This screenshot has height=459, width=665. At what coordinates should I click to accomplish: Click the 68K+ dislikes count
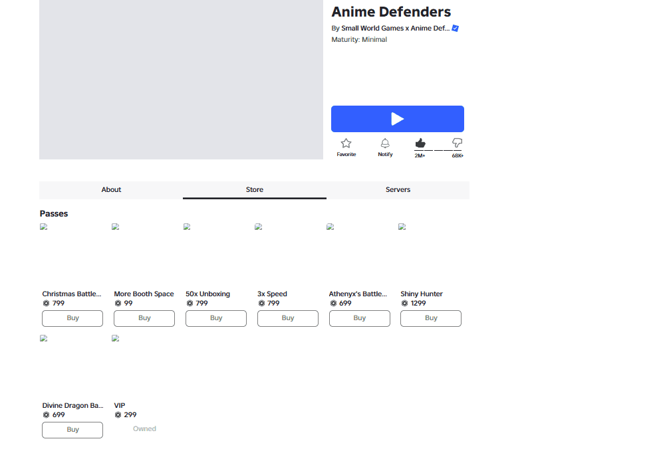(x=458, y=156)
